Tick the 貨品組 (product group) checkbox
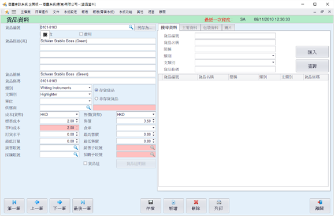Viewport: 334px width, 216px height. tap(86, 163)
